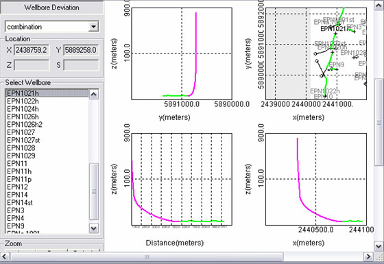Click horizontal scrollbar right arrow
Viewport: 384px width, 264px height.
(x=368, y=256)
